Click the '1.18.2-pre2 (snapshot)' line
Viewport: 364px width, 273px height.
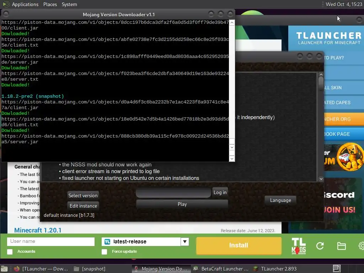pyautogui.click(x=32, y=96)
